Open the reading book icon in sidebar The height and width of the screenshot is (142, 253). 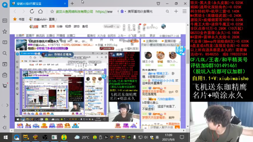click(5, 42)
